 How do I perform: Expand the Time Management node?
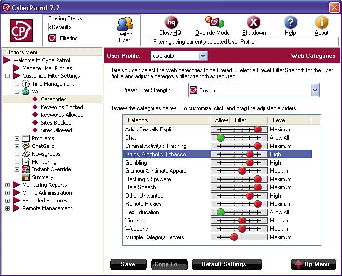coord(17,84)
